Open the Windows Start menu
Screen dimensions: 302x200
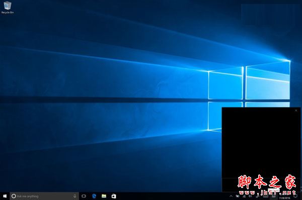pyautogui.click(x=5, y=196)
